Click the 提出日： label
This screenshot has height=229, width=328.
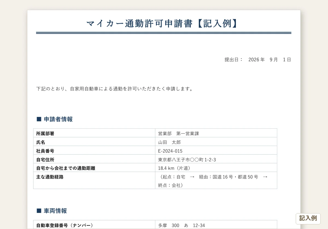pyautogui.click(x=234, y=59)
